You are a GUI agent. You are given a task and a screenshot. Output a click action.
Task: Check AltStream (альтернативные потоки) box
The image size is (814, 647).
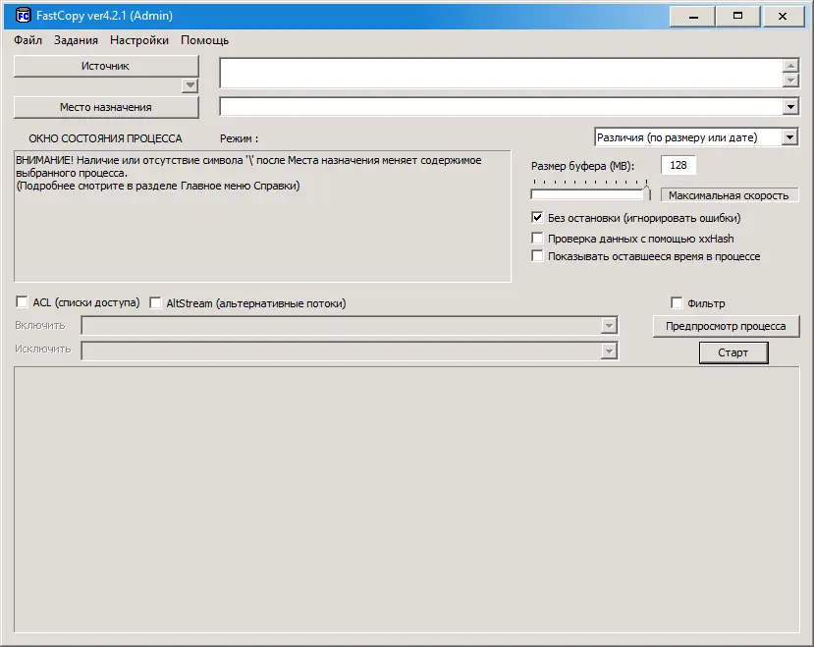click(155, 302)
